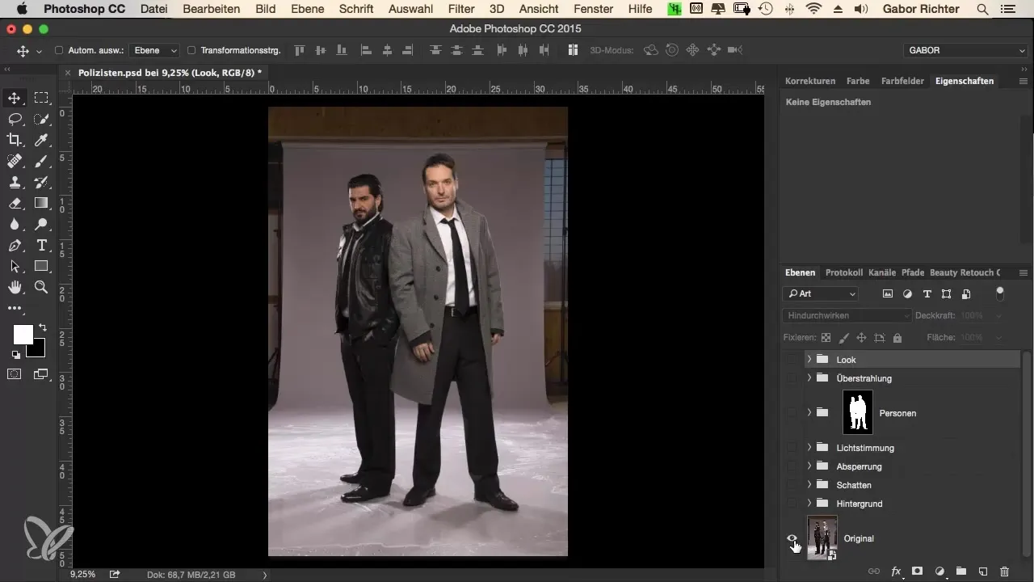Toggle Quick Mask mode
The height and width of the screenshot is (582, 1034).
[15, 373]
